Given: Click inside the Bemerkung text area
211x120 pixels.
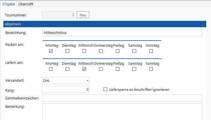Looking at the screenshot, I should pos(122,111).
